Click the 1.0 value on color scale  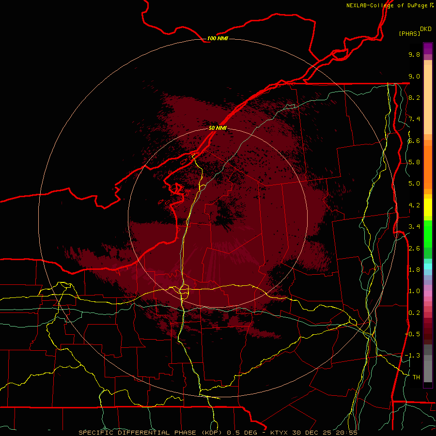[x=414, y=291]
